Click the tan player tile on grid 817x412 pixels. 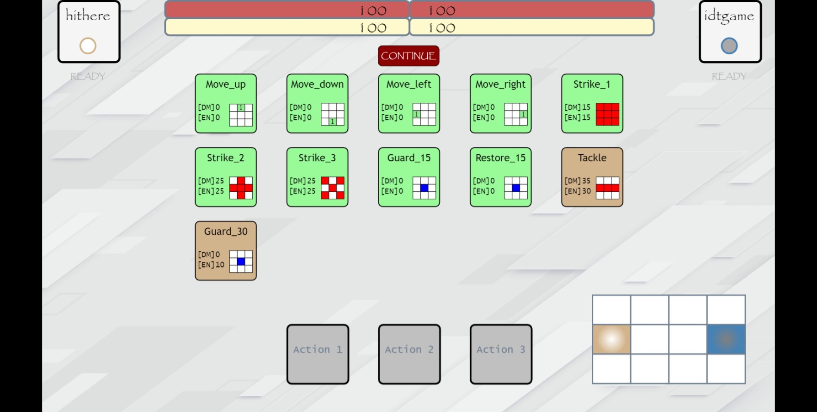(x=611, y=339)
